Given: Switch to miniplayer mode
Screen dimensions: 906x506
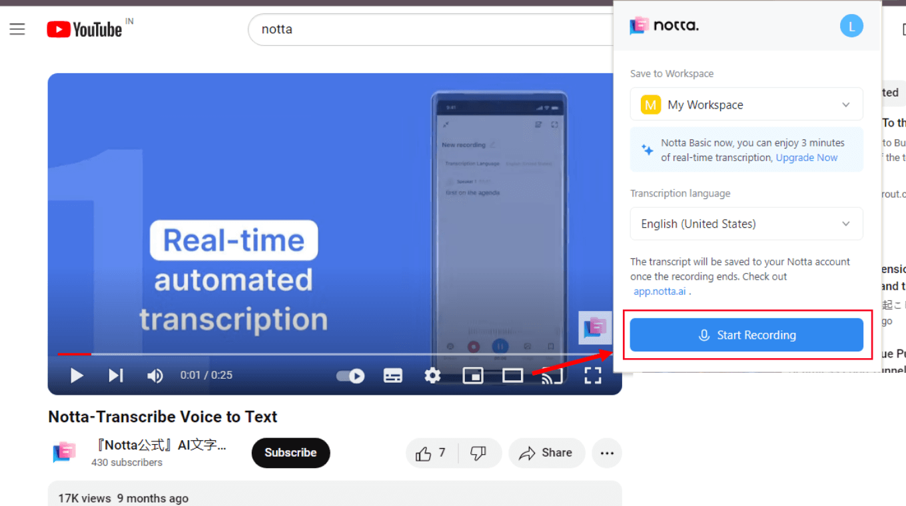Looking at the screenshot, I should point(473,376).
